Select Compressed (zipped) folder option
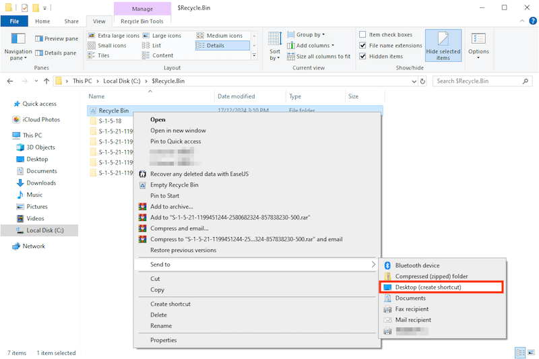This screenshot has height=359, width=539. 431,276
